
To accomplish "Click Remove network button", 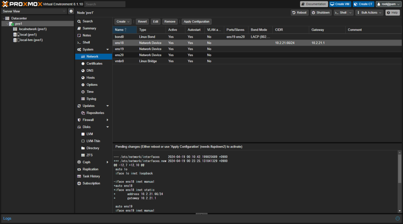I will (170, 22).
